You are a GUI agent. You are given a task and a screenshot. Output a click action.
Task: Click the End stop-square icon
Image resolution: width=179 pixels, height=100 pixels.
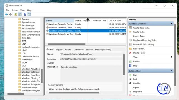(x=130, y=79)
